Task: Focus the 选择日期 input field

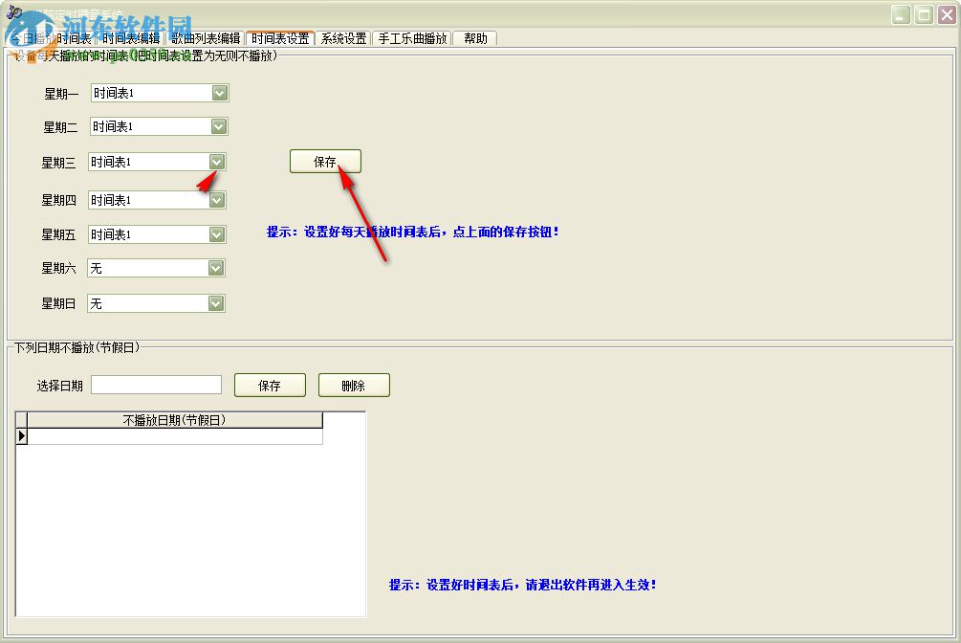Action: point(156,385)
